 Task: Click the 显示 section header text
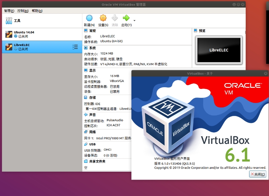click(x=93, y=70)
